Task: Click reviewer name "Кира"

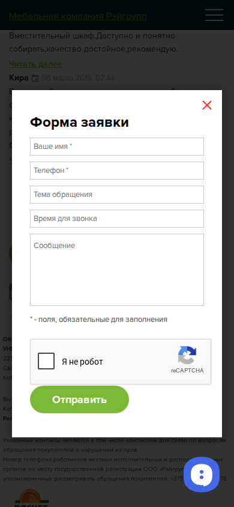Action: [19, 78]
